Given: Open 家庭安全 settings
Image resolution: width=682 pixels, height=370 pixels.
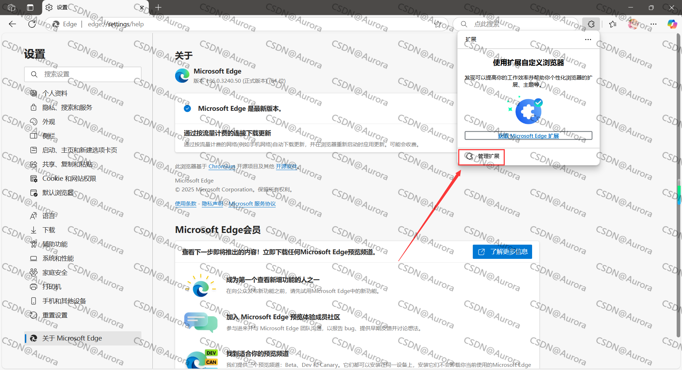Looking at the screenshot, I should 83,273.
